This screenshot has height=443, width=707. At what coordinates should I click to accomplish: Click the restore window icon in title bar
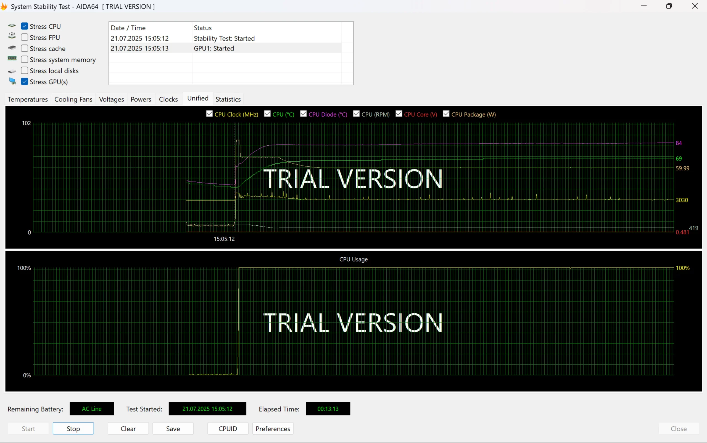click(669, 6)
